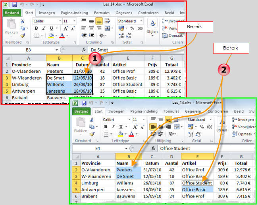The width and height of the screenshot is (258, 205).
Task: Click decrease decimals icon in bottom window
Action: (198, 134)
